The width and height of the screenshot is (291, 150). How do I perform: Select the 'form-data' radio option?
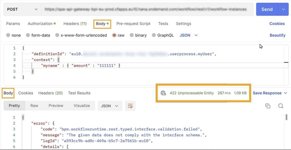[x=28, y=35]
